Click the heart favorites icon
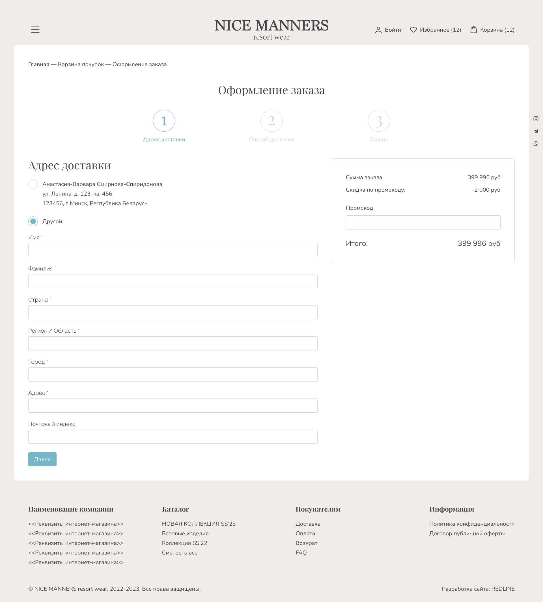The image size is (543, 602). click(x=413, y=30)
